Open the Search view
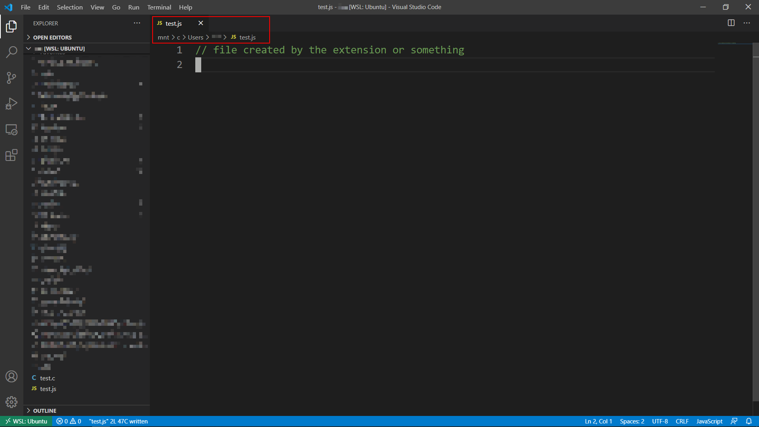The image size is (759, 427). click(11, 52)
